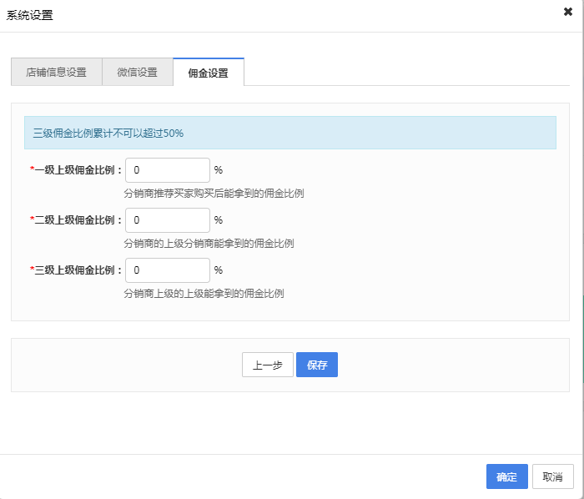Cancel using the 取消 button
This screenshot has height=499, width=584.
(552, 476)
